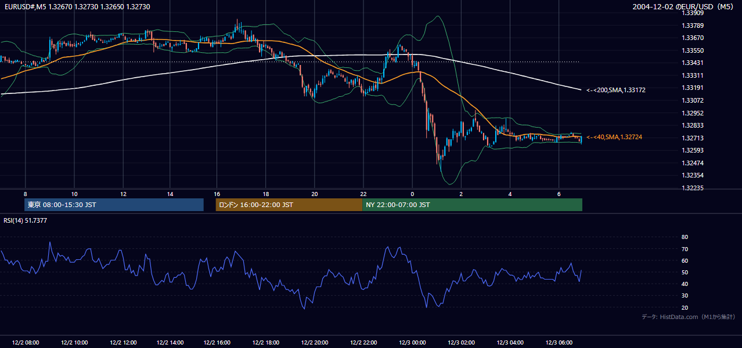Click the 12/2 14:00 time label
Viewport: 742px width, 348px height.
(171, 342)
